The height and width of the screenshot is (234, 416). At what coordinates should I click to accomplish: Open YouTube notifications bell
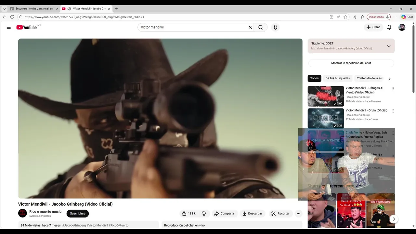coord(389,27)
